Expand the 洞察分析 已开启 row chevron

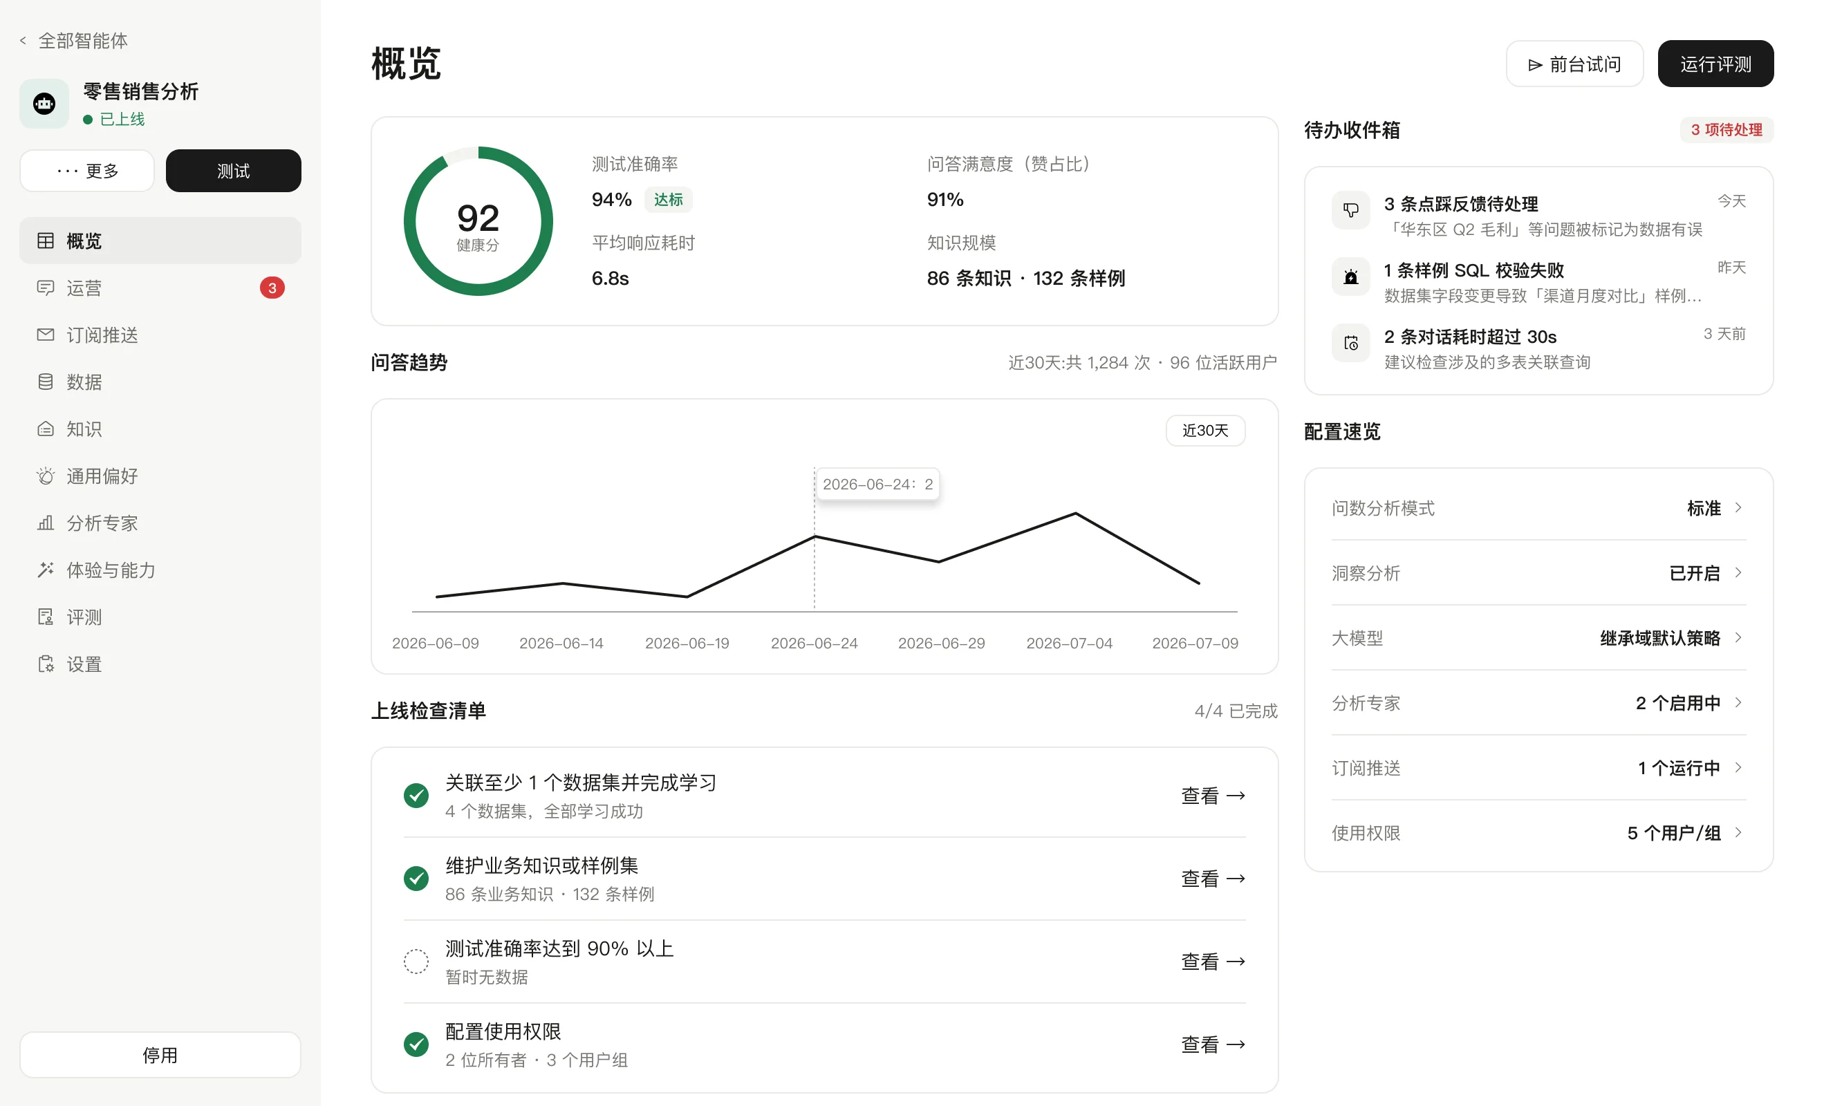click(1738, 573)
